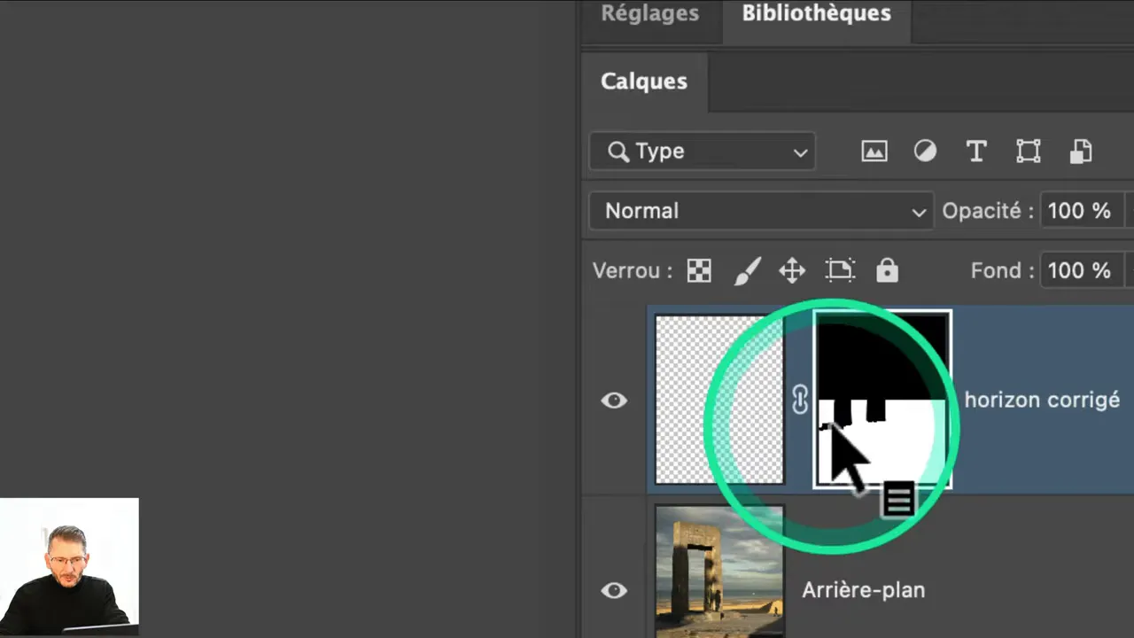1134x638 pixels.
Task: Toggle mask link on horizon corrigé layer
Action: 800,401
